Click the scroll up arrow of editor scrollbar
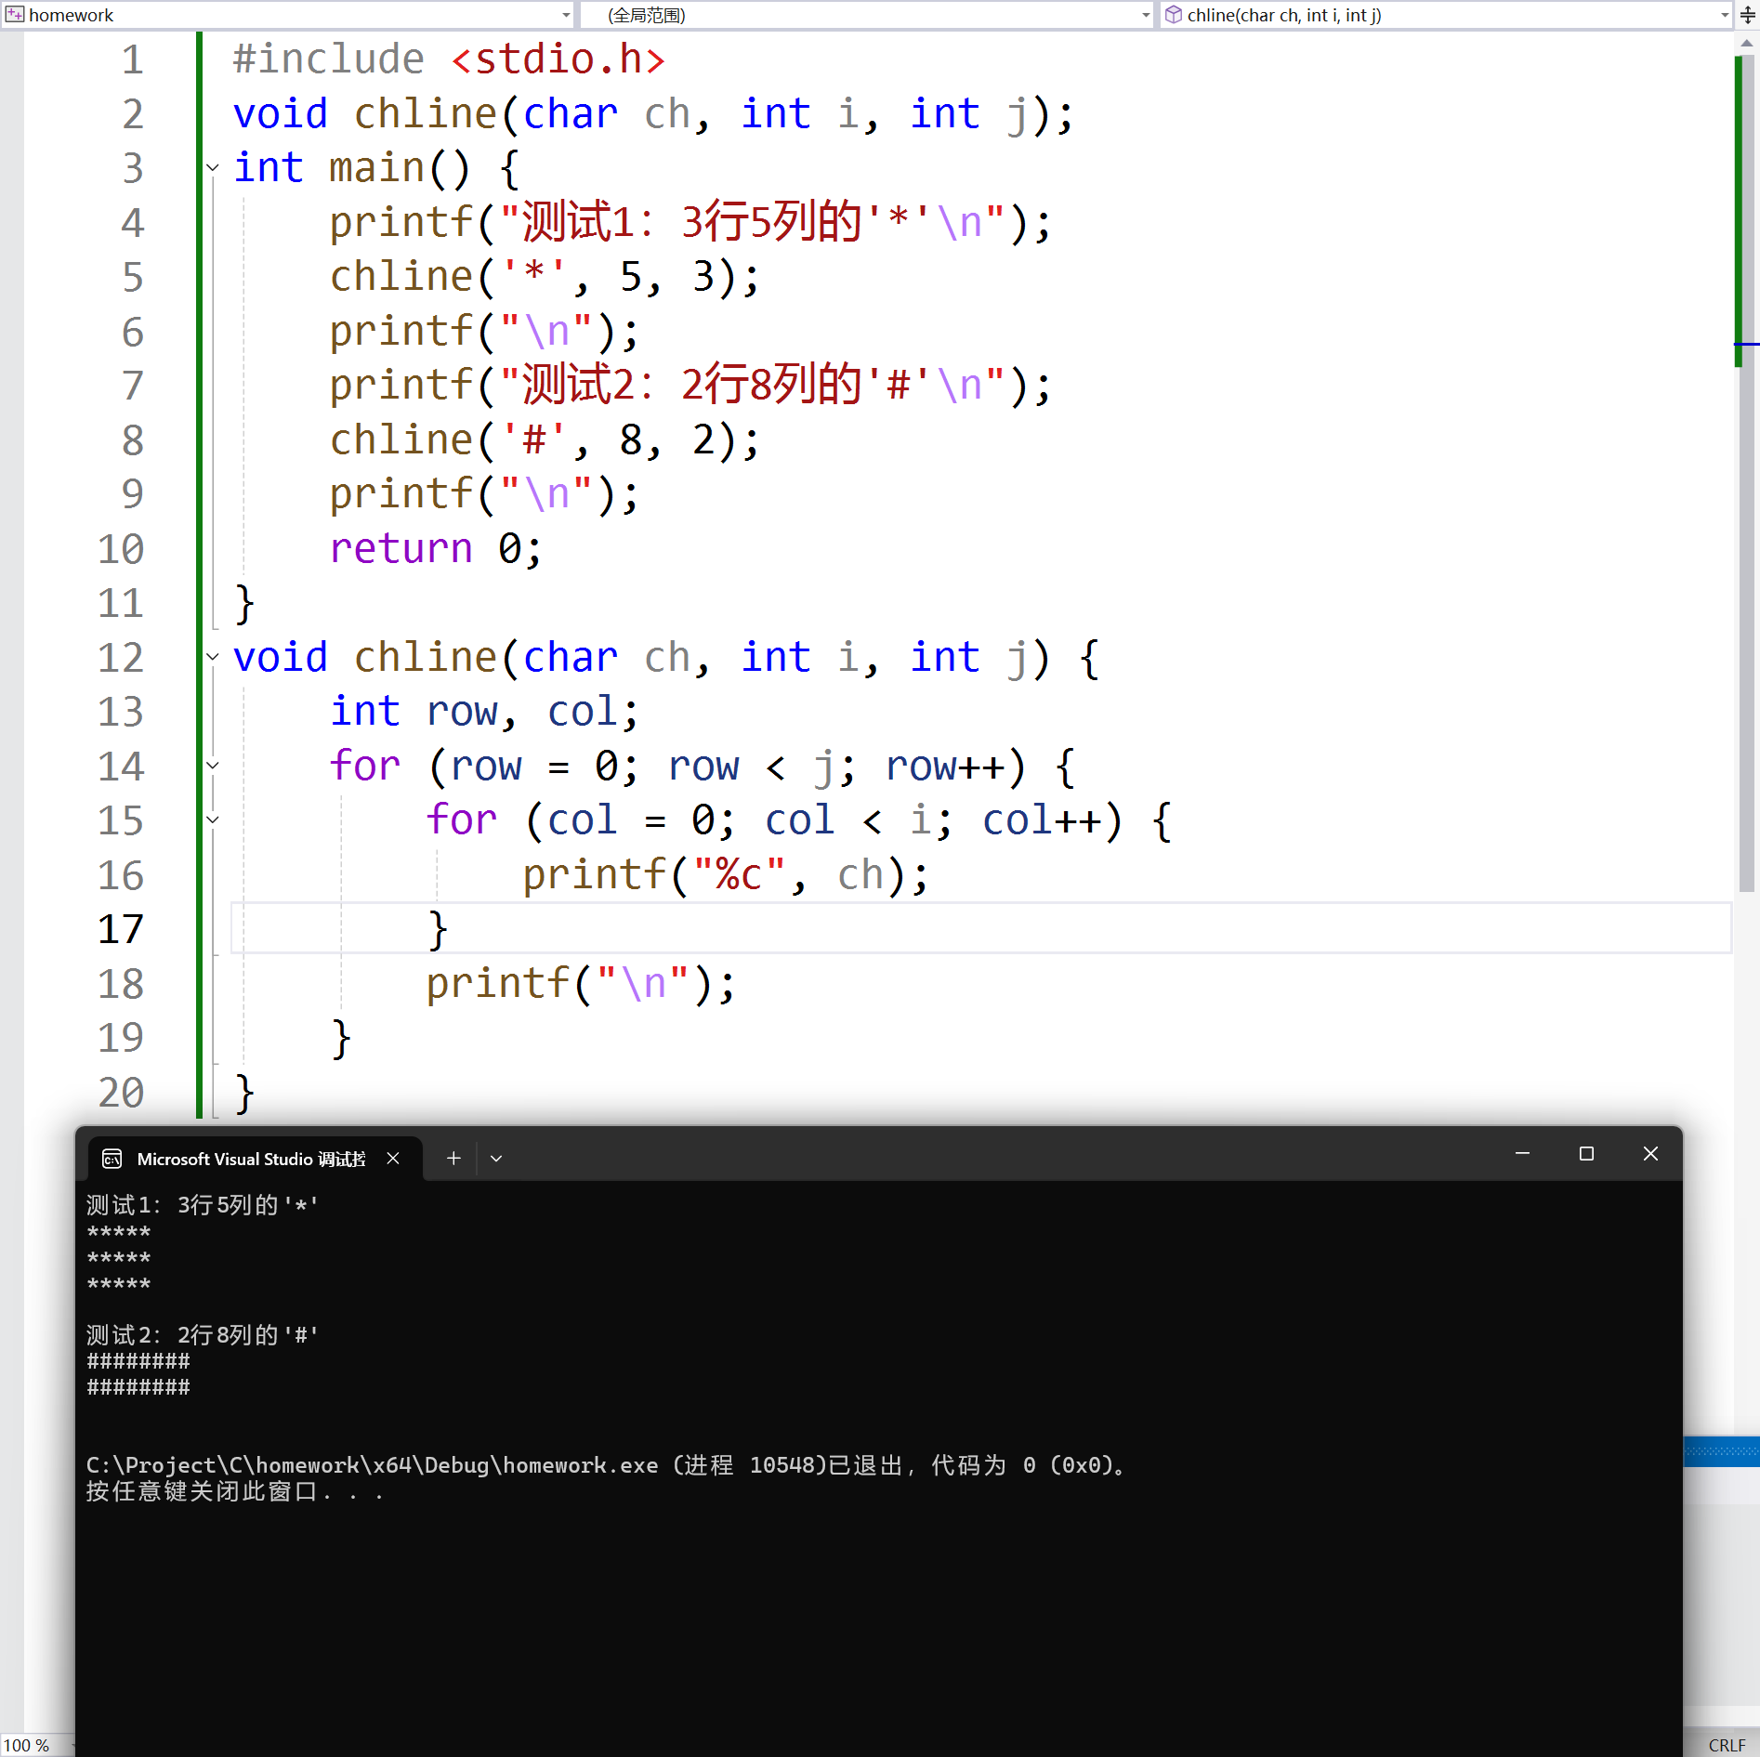 [1747, 42]
